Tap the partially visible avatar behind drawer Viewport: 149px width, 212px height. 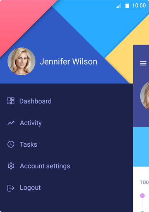point(145,95)
